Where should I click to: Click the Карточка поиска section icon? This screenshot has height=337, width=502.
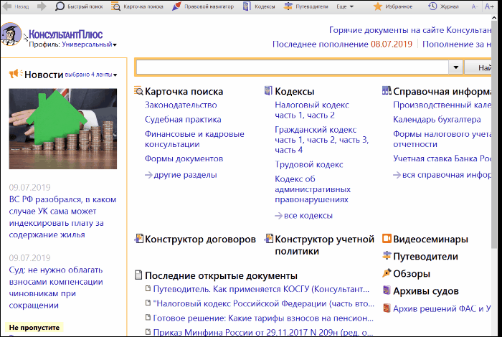(x=138, y=91)
